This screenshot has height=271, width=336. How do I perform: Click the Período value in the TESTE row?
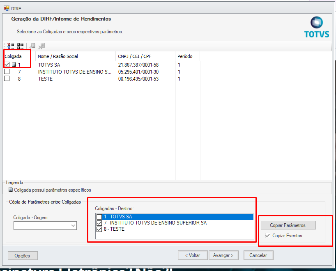point(179,79)
